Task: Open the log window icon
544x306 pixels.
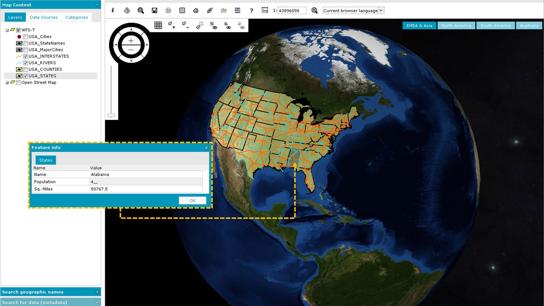Action: point(265,10)
